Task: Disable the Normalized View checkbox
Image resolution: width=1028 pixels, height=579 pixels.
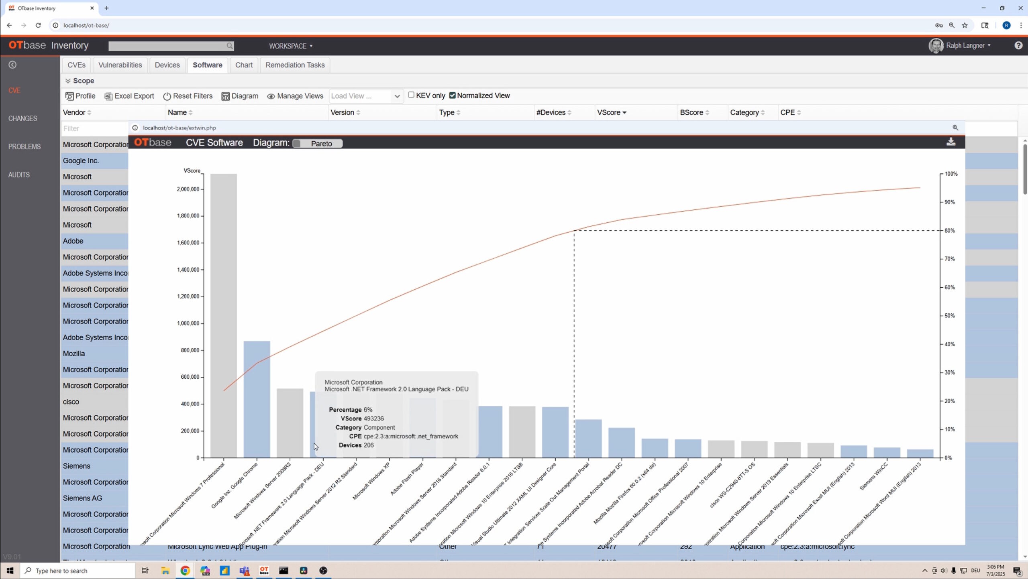Action: pyautogui.click(x=452, y=95)
